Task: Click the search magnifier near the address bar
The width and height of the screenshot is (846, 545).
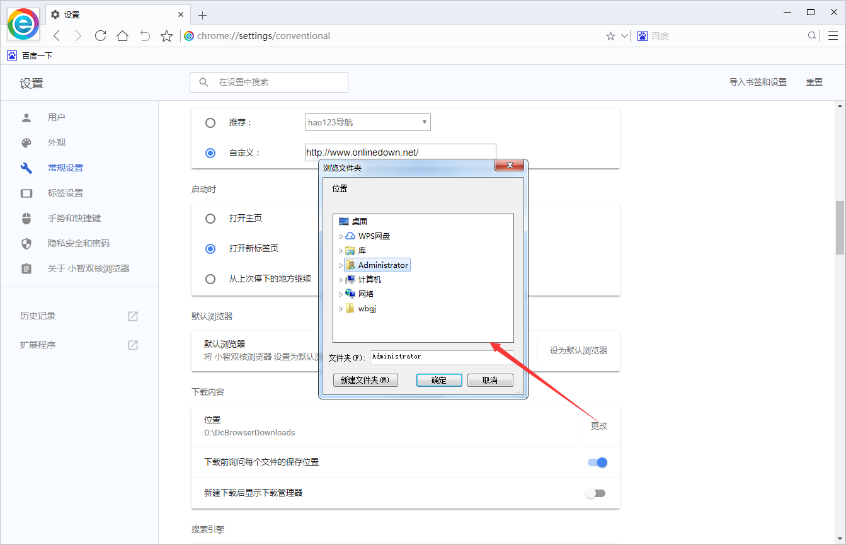Action: pos(812,36)
